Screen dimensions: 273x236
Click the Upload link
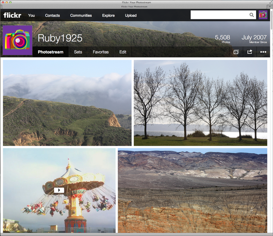[x=131, y=16]
